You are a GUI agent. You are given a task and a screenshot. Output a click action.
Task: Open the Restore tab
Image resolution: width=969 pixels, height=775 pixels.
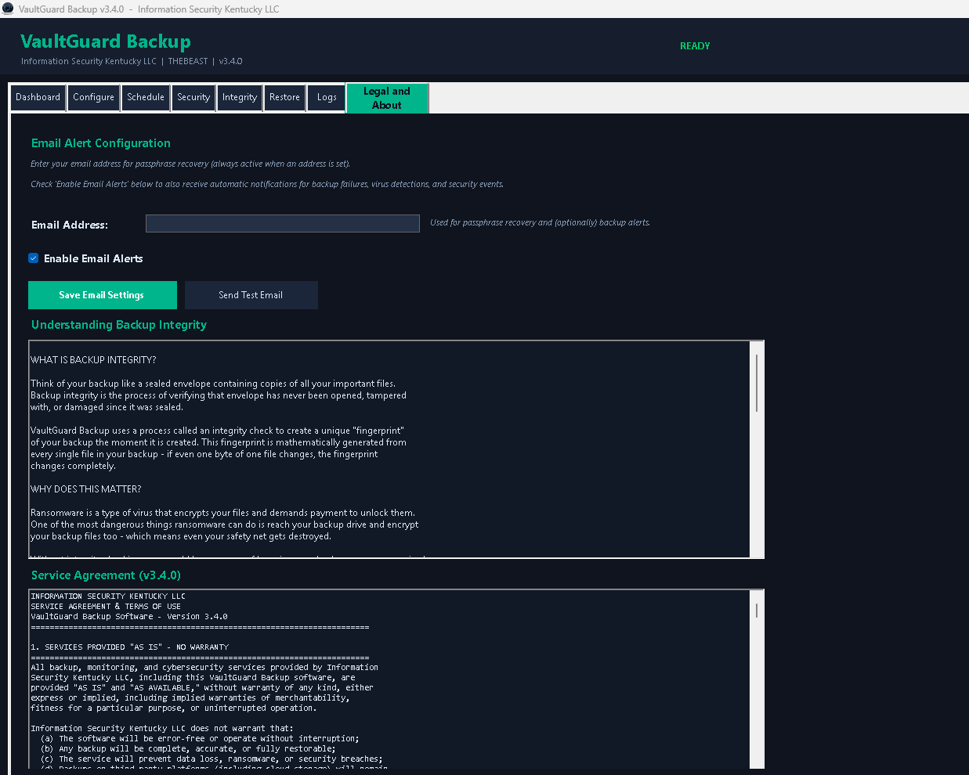(284, 98)
